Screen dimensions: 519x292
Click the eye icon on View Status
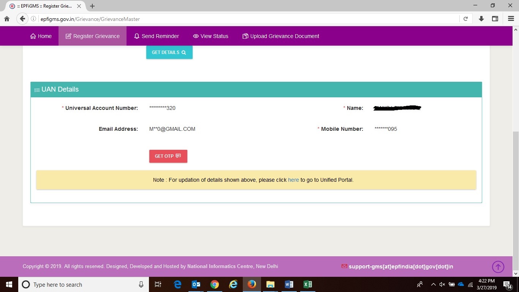tap(195, 36)
